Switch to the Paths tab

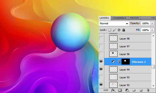click(x=134, y=18)
